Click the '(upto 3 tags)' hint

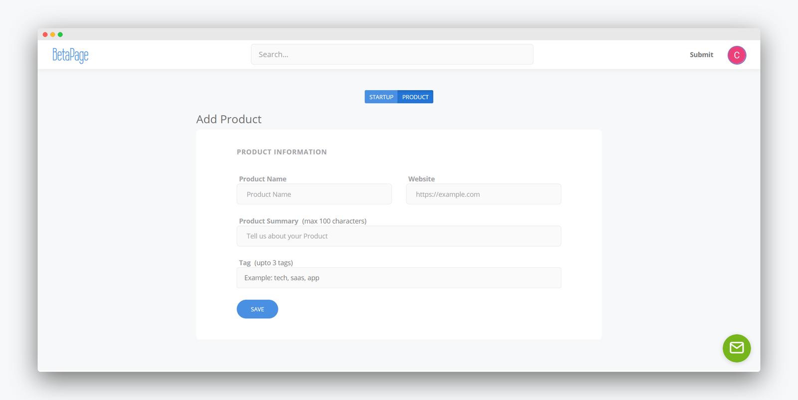273,263
